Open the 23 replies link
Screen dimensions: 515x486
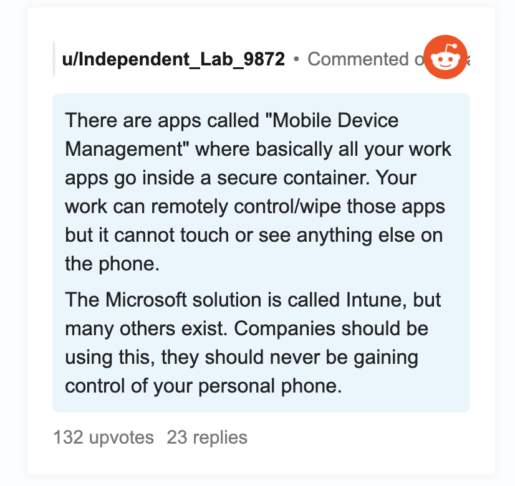[x=207, y=437]
